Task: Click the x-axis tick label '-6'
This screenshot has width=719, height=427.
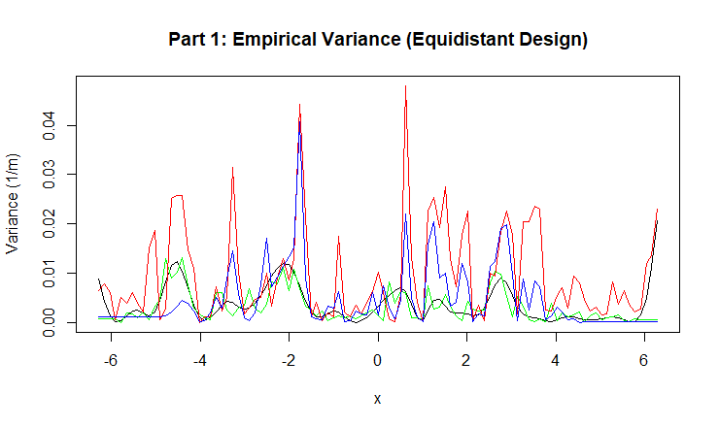Action: 111,360
